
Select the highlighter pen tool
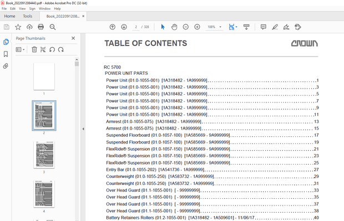pyautogui.click(x=275, y=27)
